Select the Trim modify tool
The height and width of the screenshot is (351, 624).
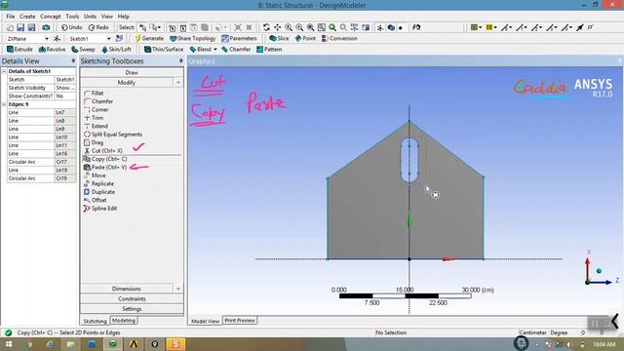(x=94, y=118)
